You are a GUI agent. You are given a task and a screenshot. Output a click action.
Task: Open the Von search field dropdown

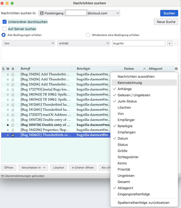pyautogui.click(x=29, y=43)
